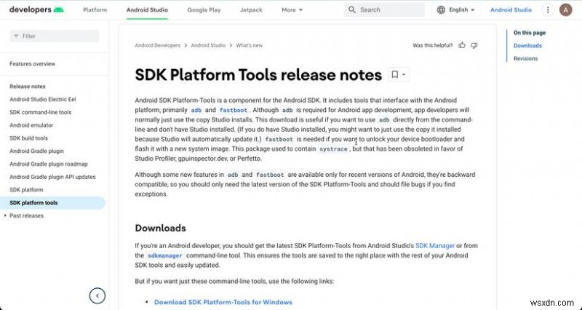Open Android Gradle plugin API updates
The height and width of the screenshot is (310, 582).
tap(52, 177)
